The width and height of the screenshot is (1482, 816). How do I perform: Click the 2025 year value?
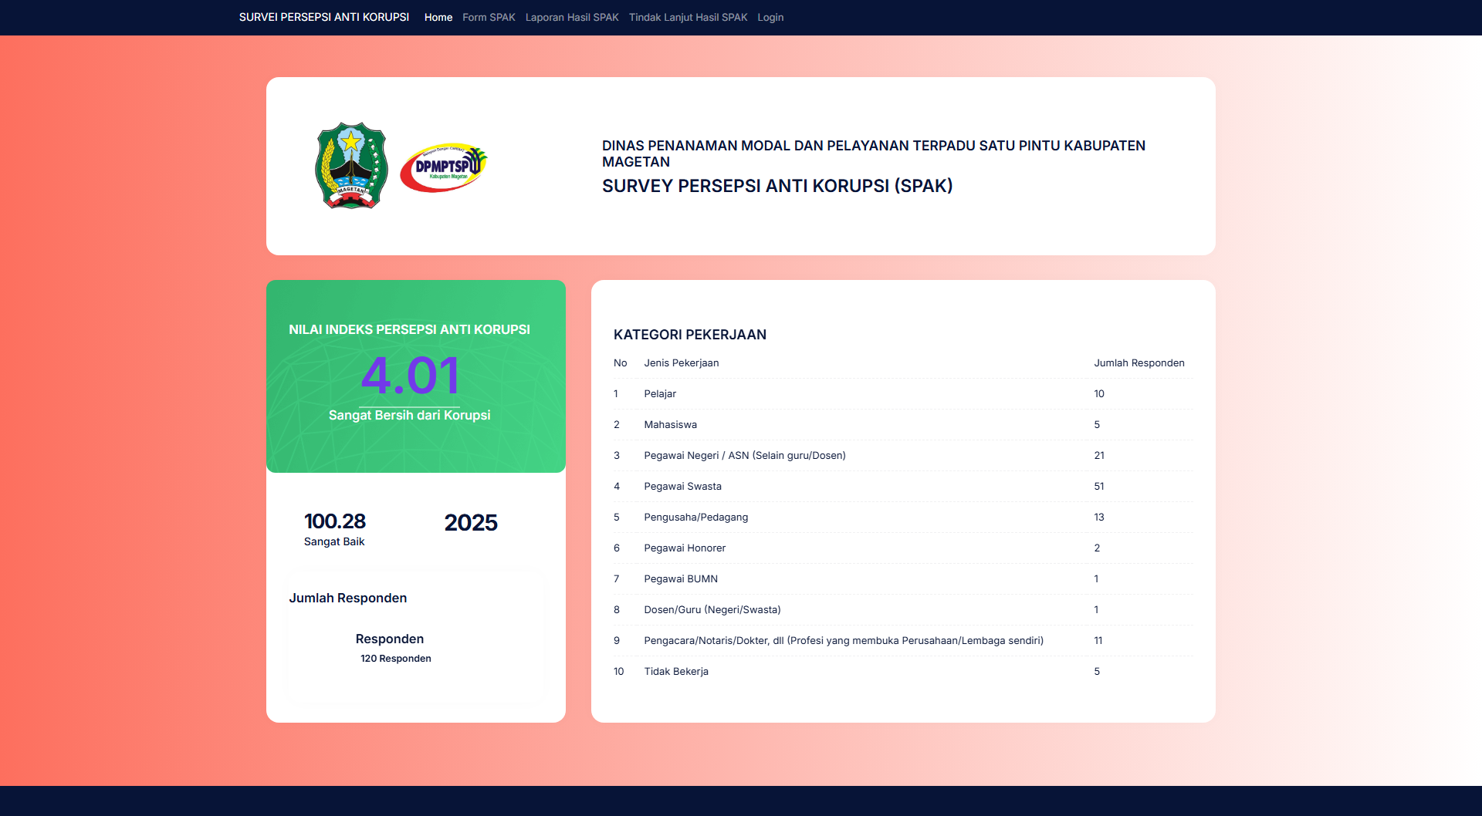click(x=471, y=523)
